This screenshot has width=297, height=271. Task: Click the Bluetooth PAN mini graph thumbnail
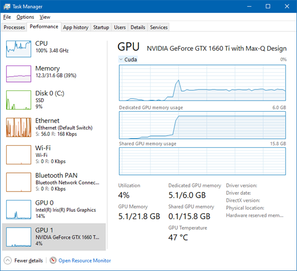[x=19, y=182]
